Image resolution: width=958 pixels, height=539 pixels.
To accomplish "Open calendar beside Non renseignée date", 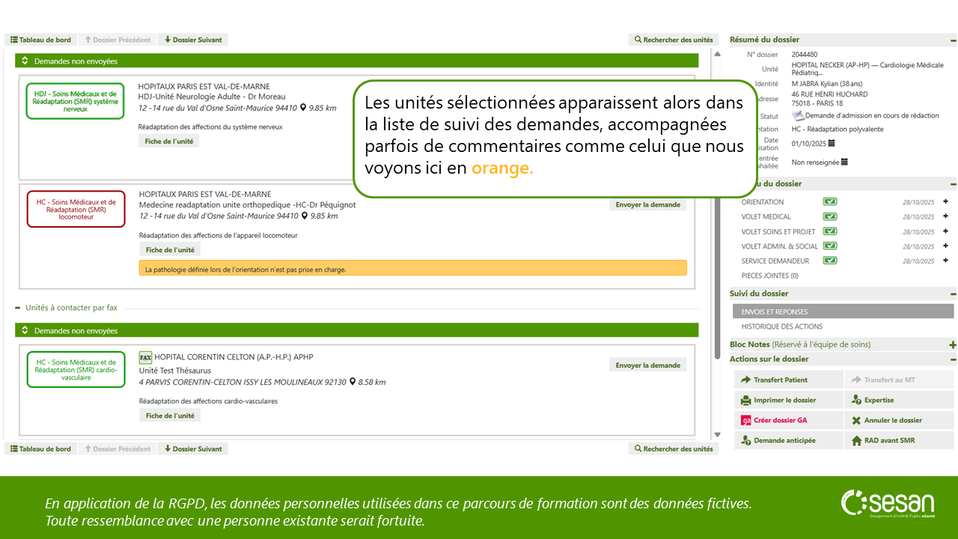I will pos(844,162).
